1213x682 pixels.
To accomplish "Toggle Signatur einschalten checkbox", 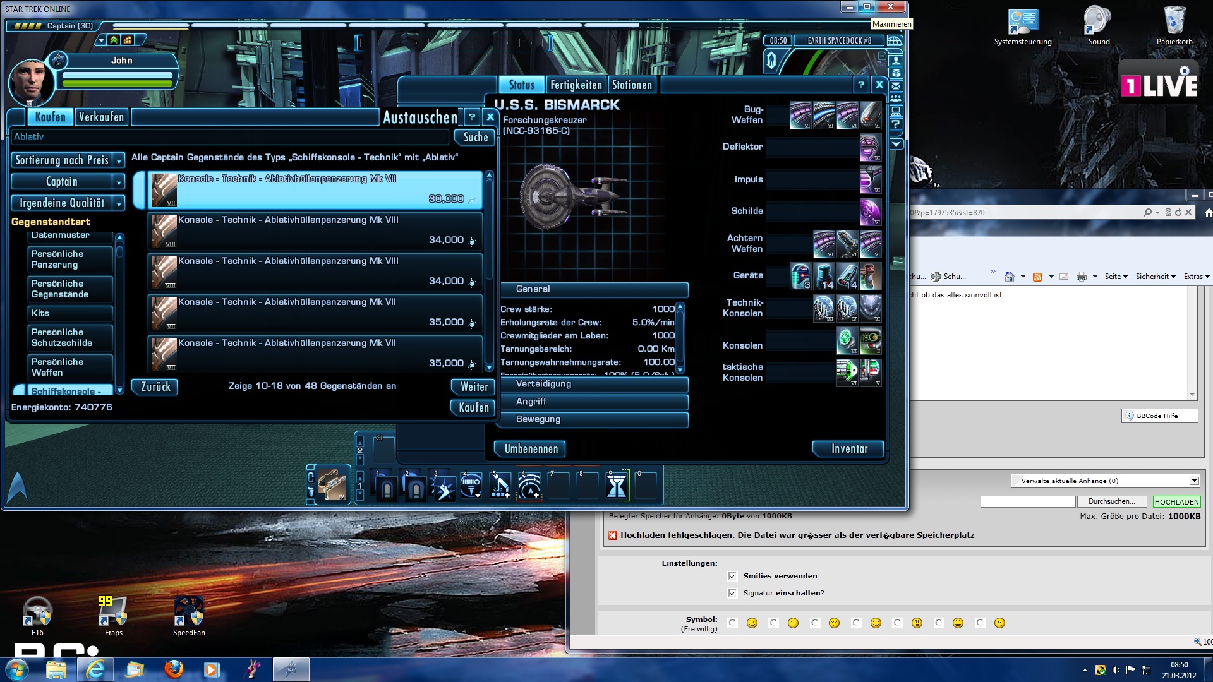I will click(x=732, y=593).
